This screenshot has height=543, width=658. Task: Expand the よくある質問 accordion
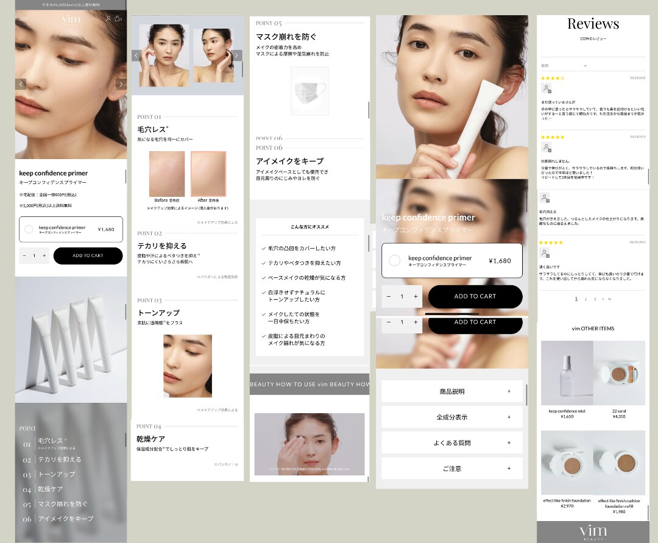click(452, 442)
